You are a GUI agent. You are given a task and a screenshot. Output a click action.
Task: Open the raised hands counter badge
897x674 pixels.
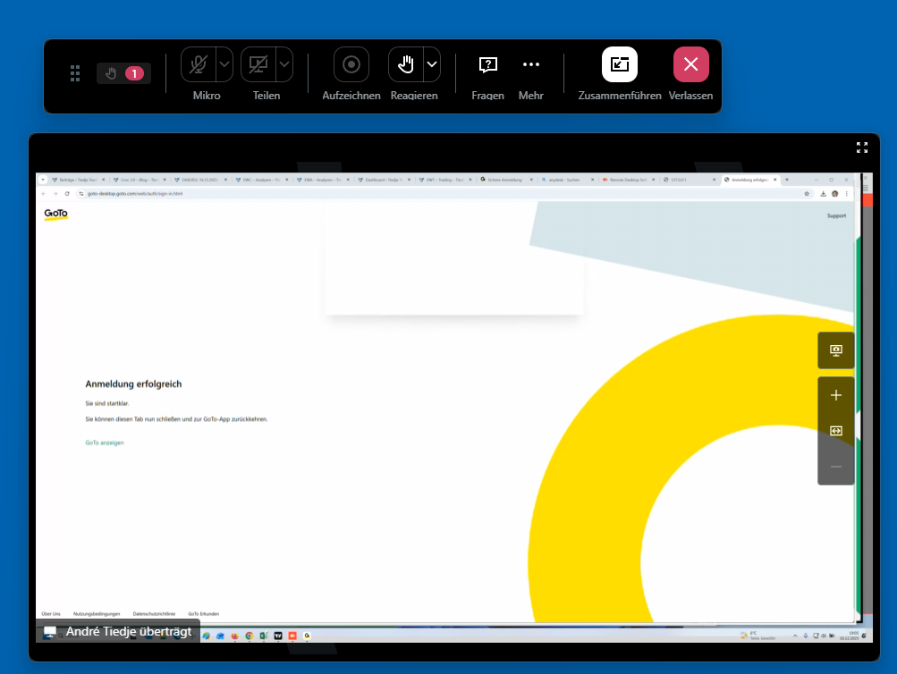pos(123,73)
